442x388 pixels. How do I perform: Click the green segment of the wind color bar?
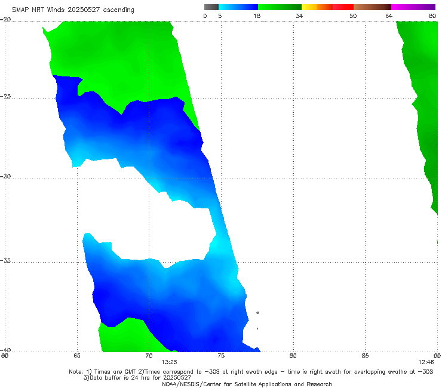pyautogui.click(x=280, y=7)
